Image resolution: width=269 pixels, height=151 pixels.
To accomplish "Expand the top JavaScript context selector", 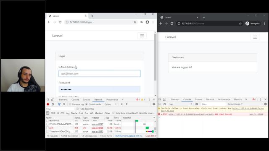I will click(180, 104).
